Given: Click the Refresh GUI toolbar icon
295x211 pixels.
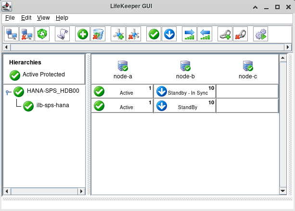Looking at the screenshot, I should [x=42, y=34].
